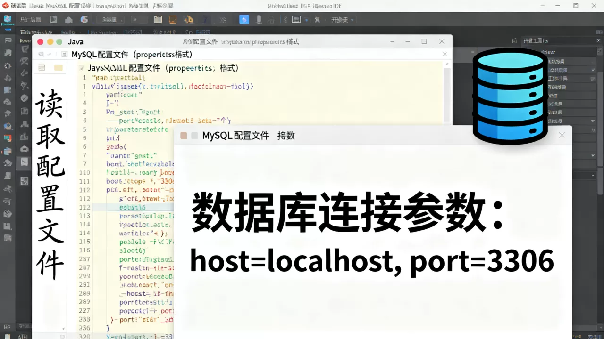This screenshot has height=339, width=604.
Task: Click the green zoom dot of Java window
Action: pos(59,42)
